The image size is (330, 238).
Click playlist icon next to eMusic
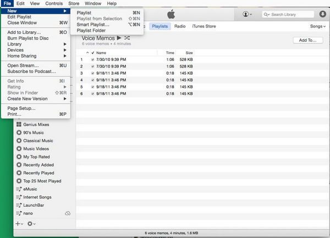click(x=19, y=189)
